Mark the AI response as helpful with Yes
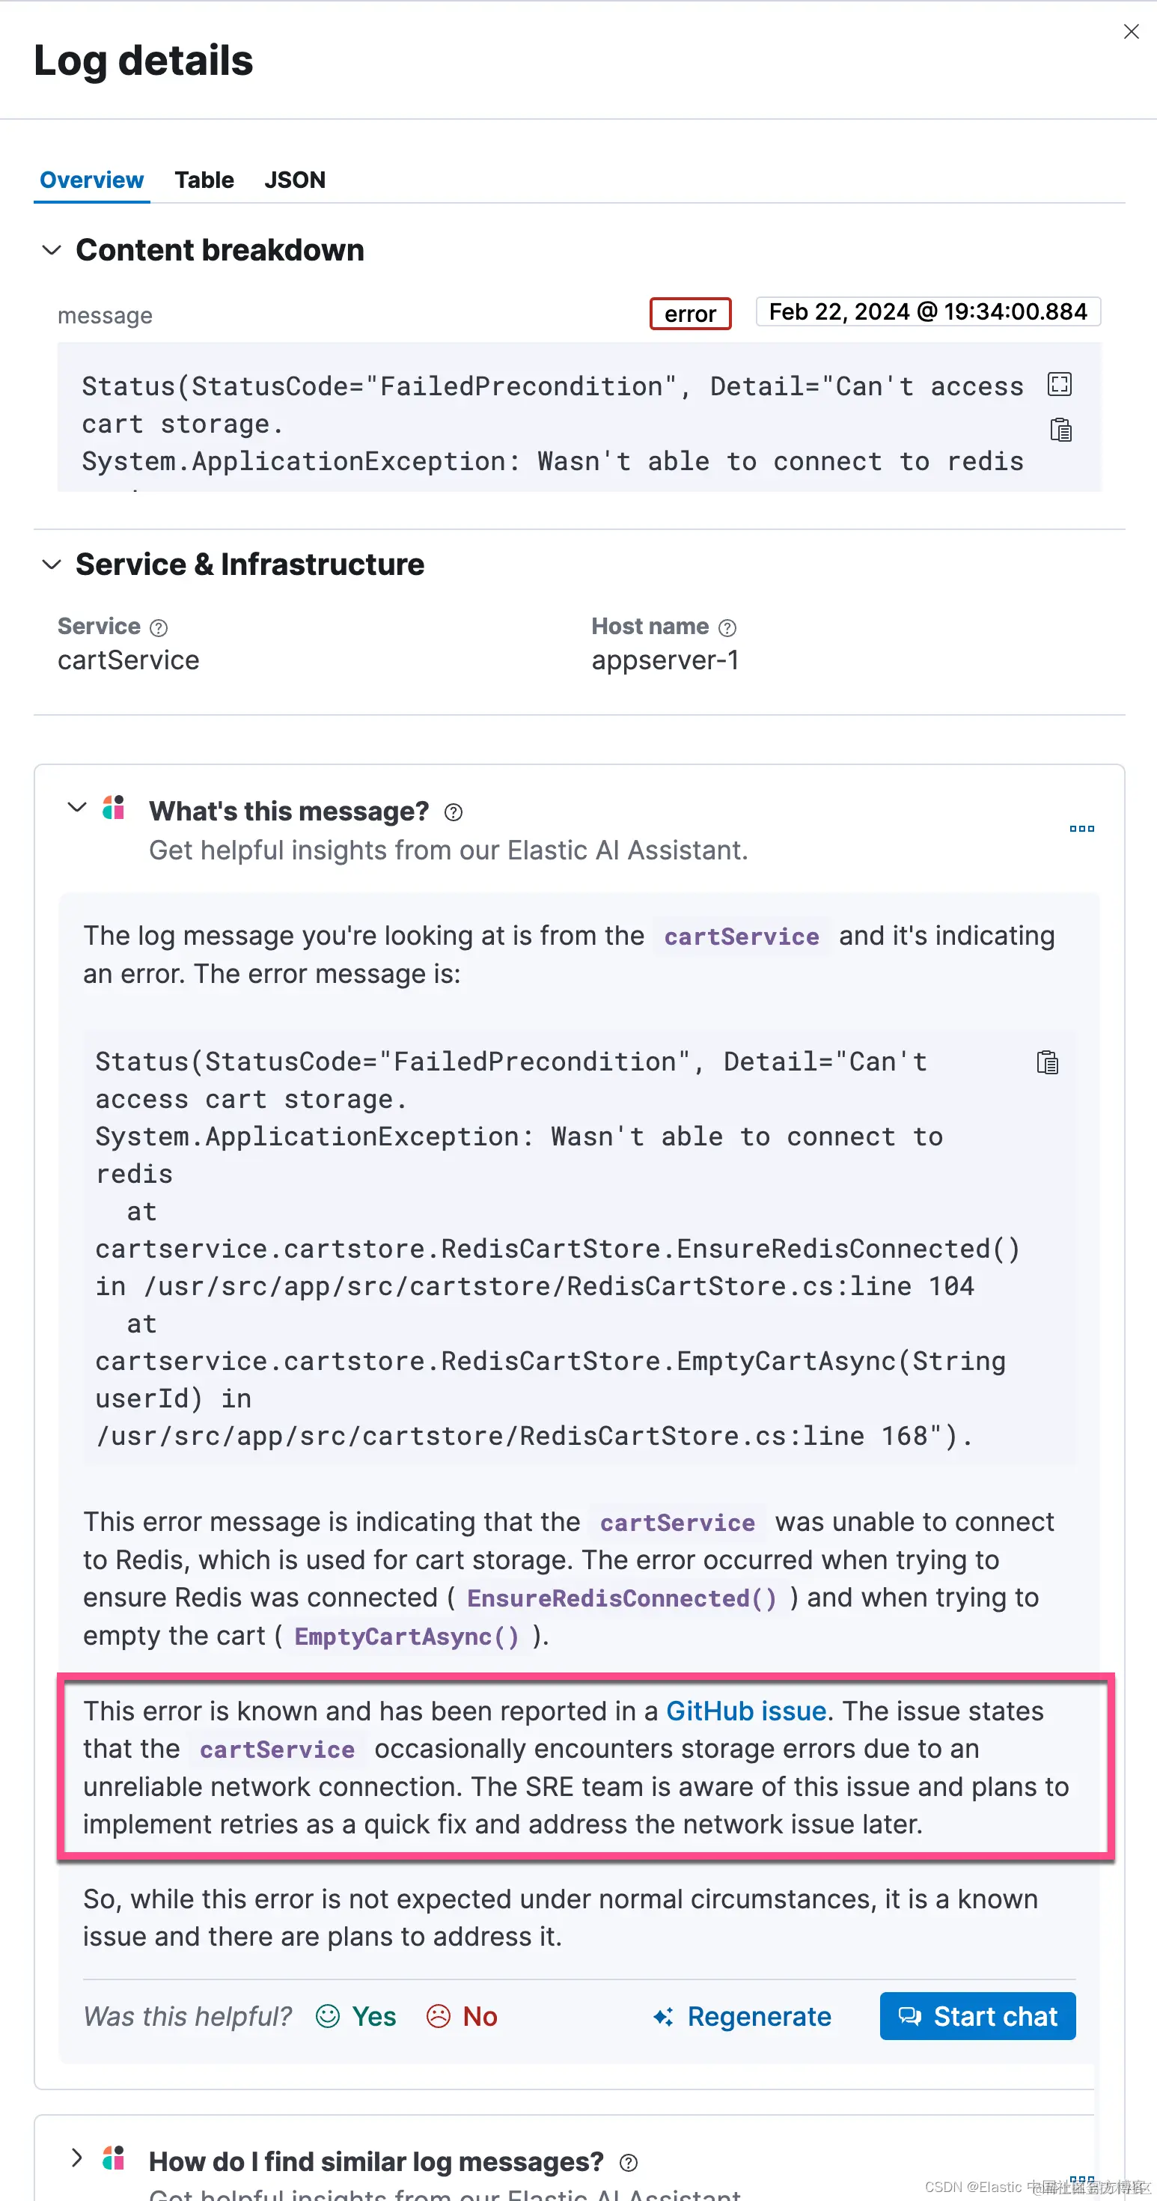 356,2016
